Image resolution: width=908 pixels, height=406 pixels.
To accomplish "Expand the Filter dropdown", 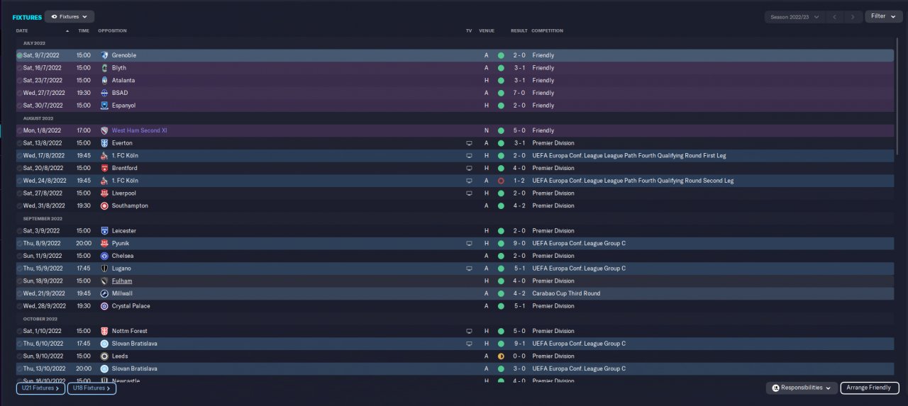I will 882,16.
